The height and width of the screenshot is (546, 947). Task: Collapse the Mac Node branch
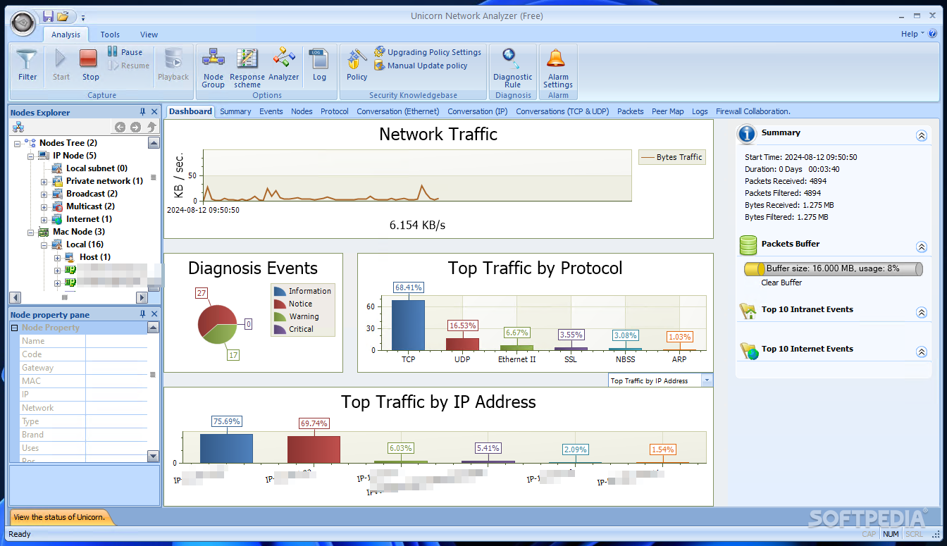pyautogui.click(x=31, y=232)
